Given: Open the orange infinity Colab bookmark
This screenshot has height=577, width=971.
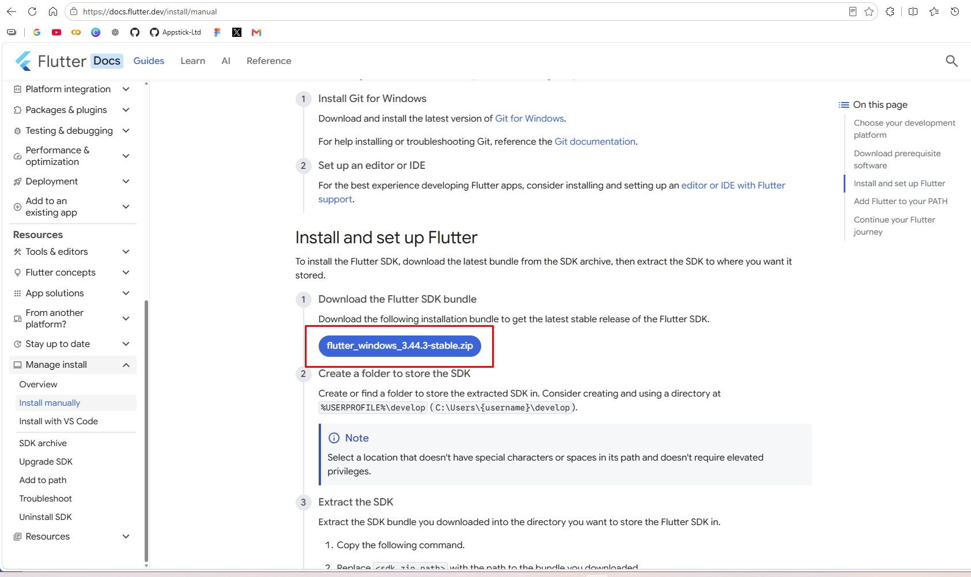Looking at the screenshot, I should click(x=76, y=32).
